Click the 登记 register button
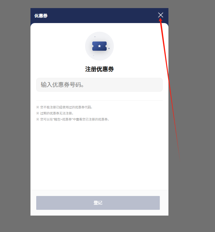This screenshot has width=215, height=232. click(x=98, y=203)
